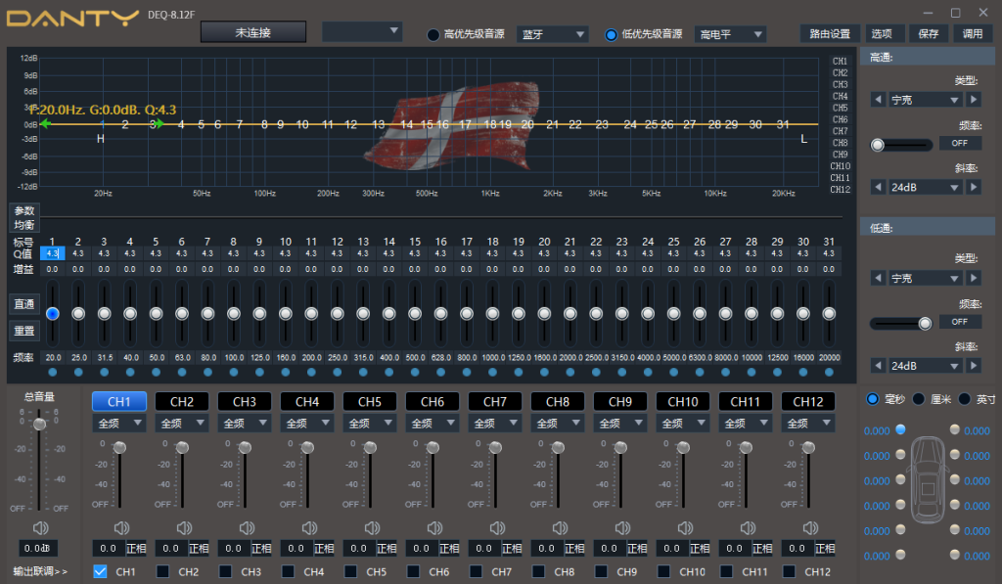Click previous arrow for high-pass 类型

pyautogui.click(x=878, y=100)
